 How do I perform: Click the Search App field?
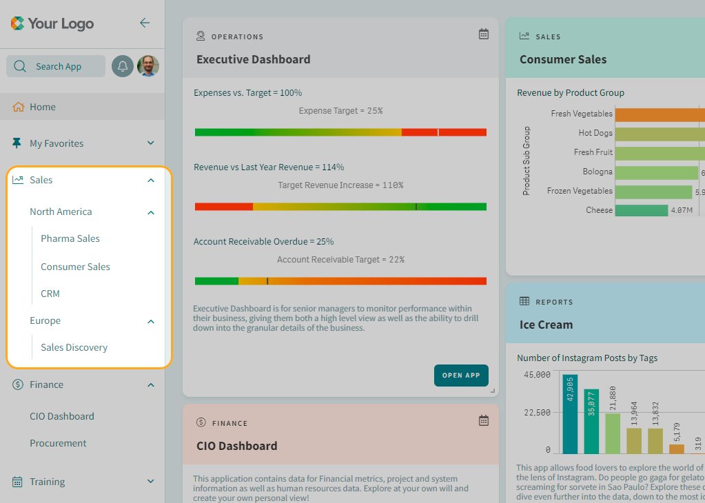pos(56,67)
